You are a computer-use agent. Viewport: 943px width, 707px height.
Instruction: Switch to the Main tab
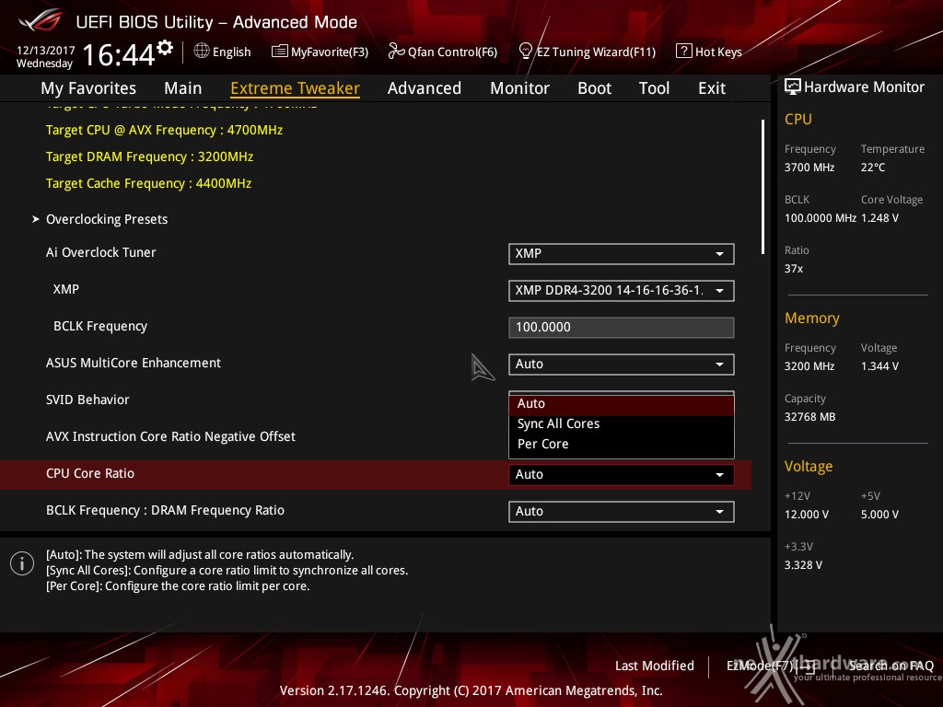[x=183, y=88]
